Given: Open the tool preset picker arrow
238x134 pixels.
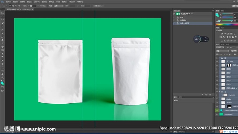Looking at the screenshot, I should (7, 6).
